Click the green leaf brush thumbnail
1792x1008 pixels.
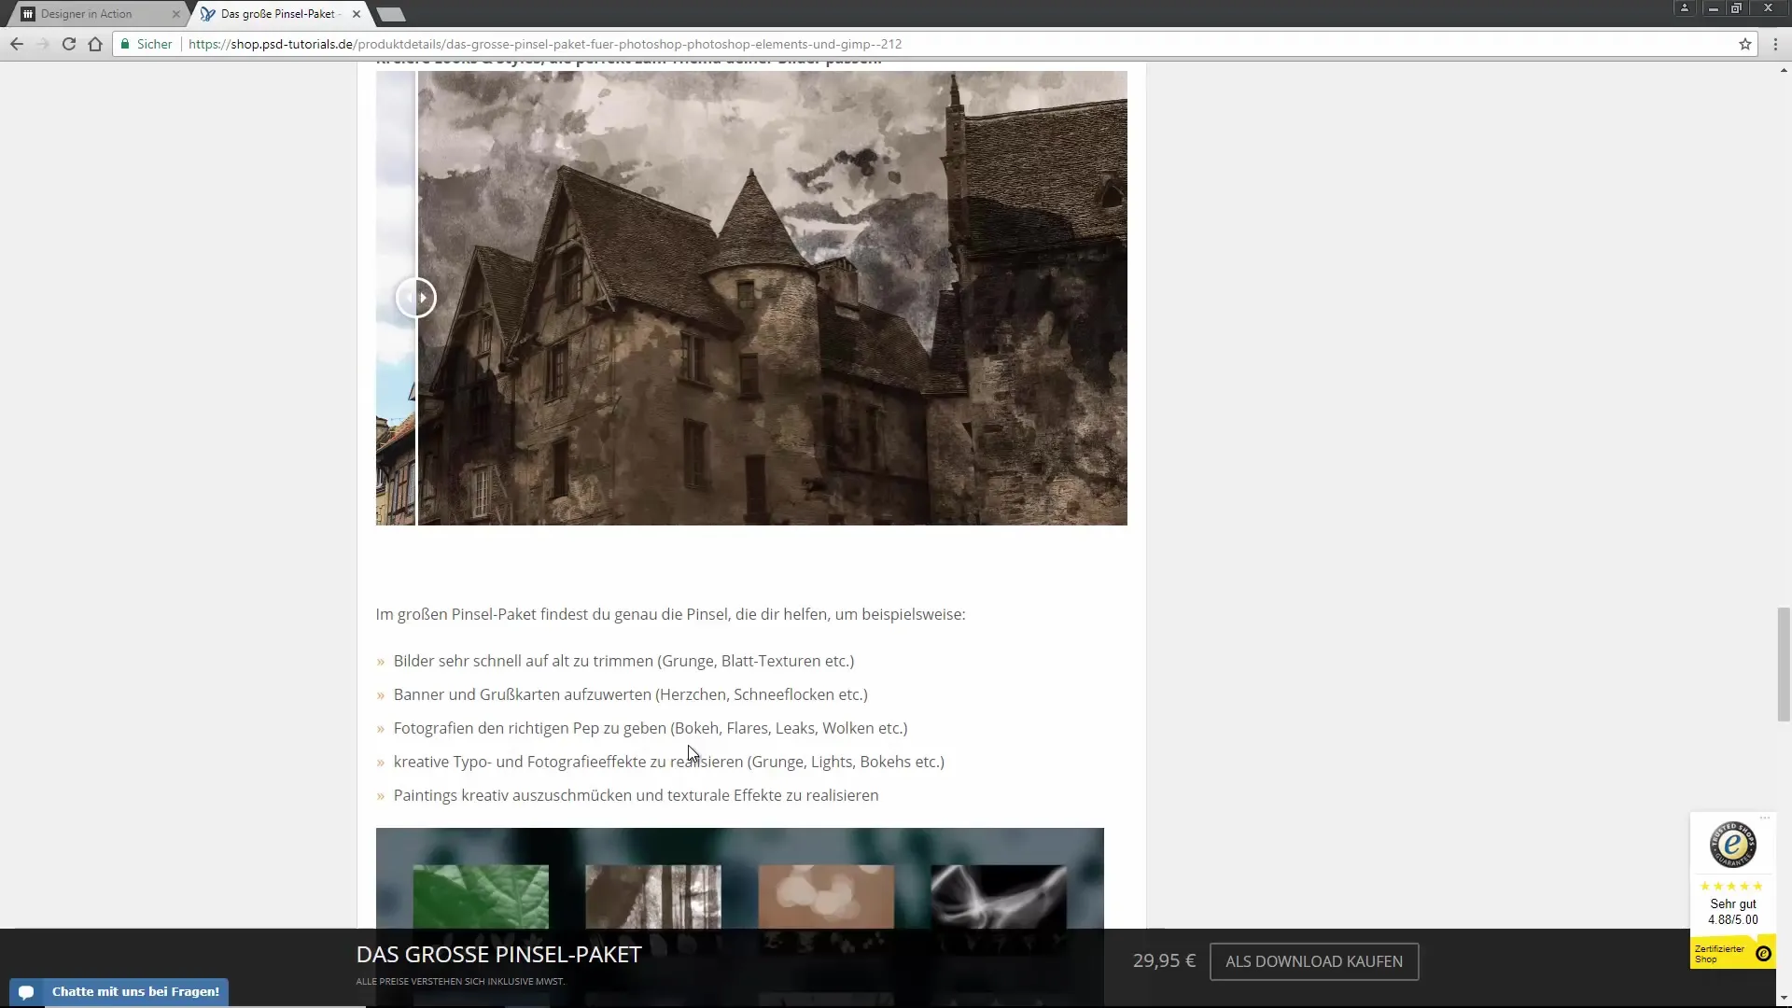pyautogui.click(x=481, y=897)
